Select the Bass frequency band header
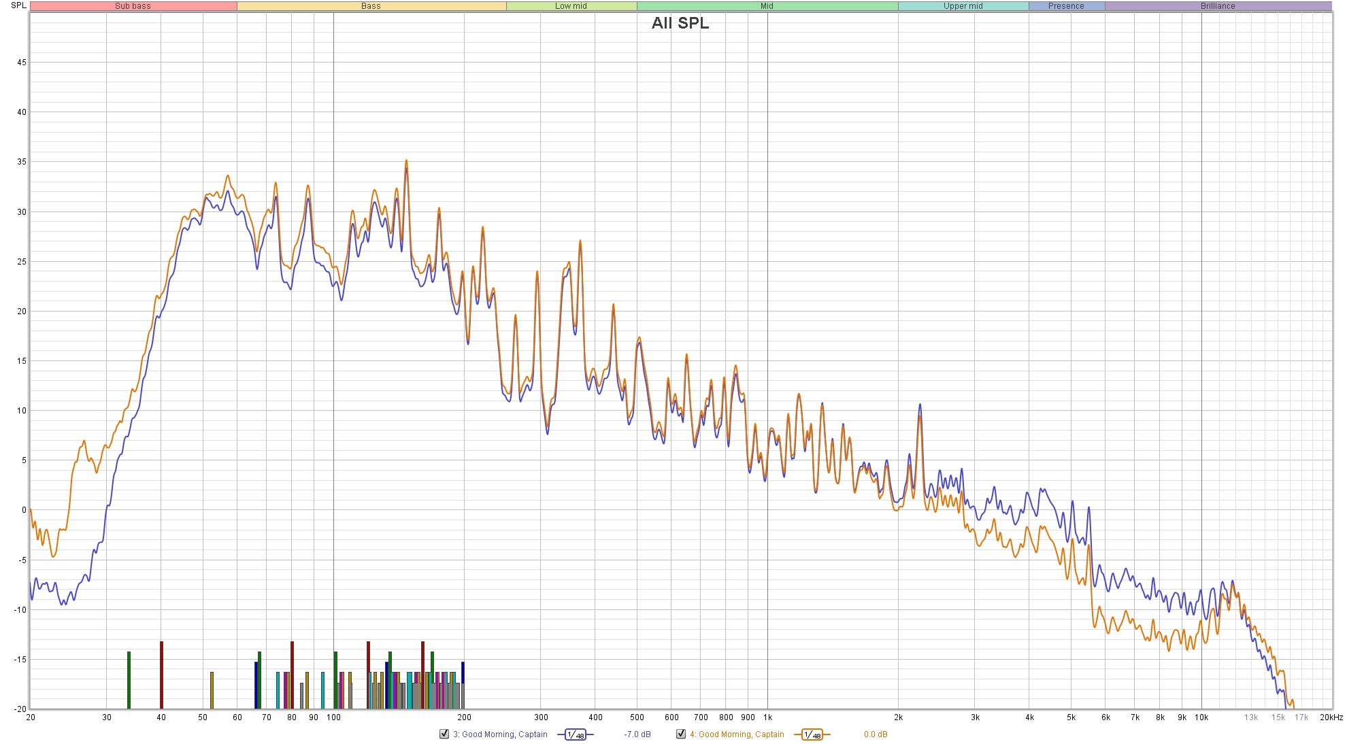The image size is (1347, 744). [x=371, y=6]
